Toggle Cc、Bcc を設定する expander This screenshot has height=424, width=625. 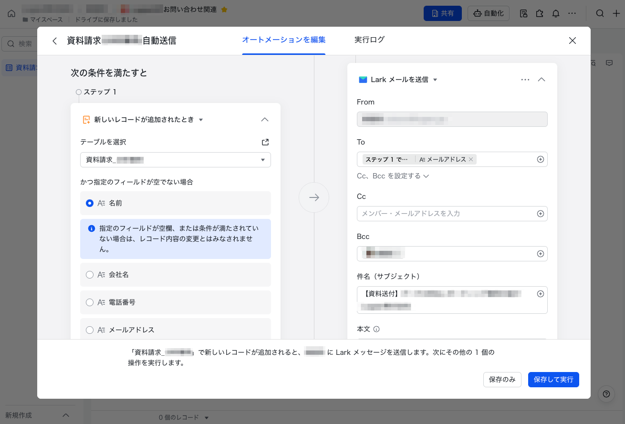click(x=393, y=176)
